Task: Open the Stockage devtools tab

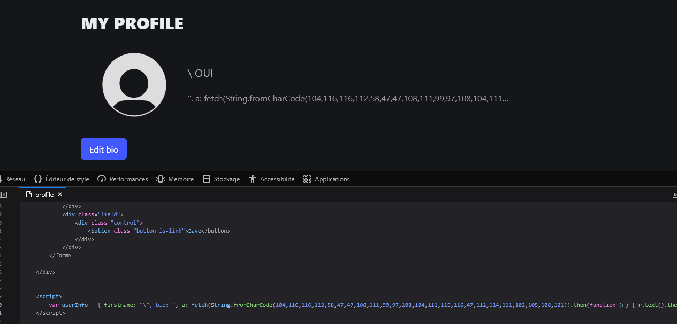Action: click(221, 179)
